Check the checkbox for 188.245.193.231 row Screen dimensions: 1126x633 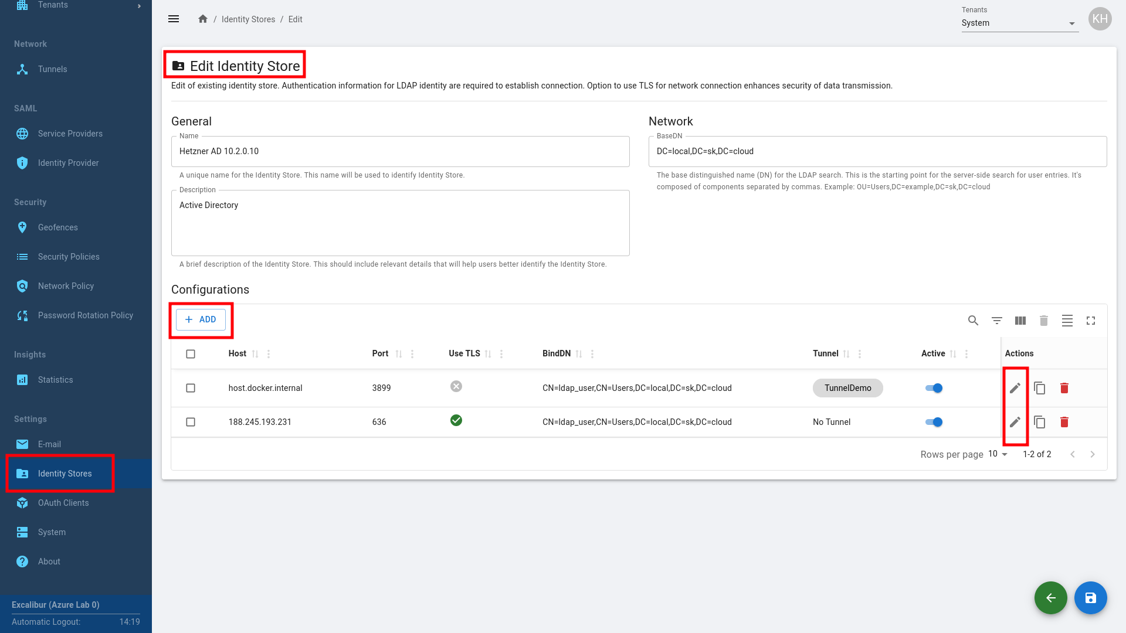click(x=191, y=422)
